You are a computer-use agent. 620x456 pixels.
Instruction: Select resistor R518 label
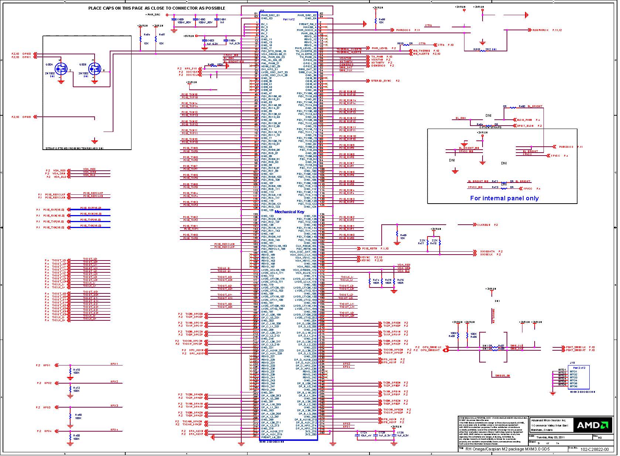pos(477,49)
